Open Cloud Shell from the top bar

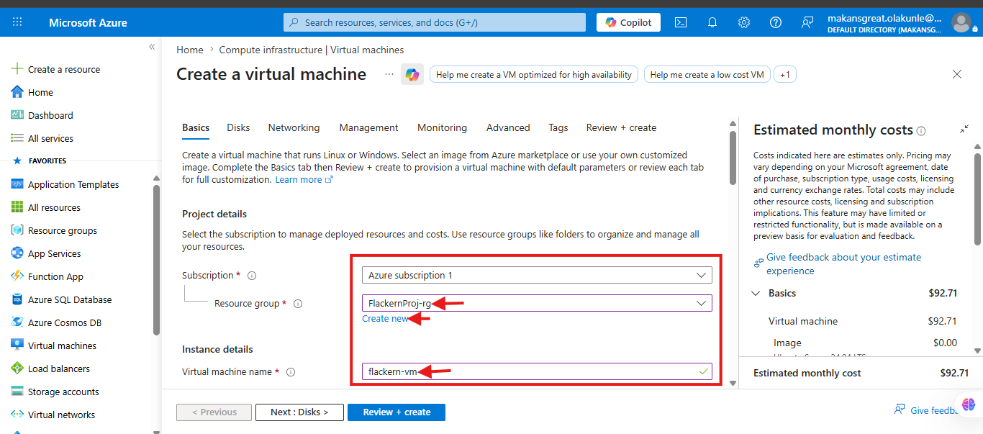coord(681,22)
